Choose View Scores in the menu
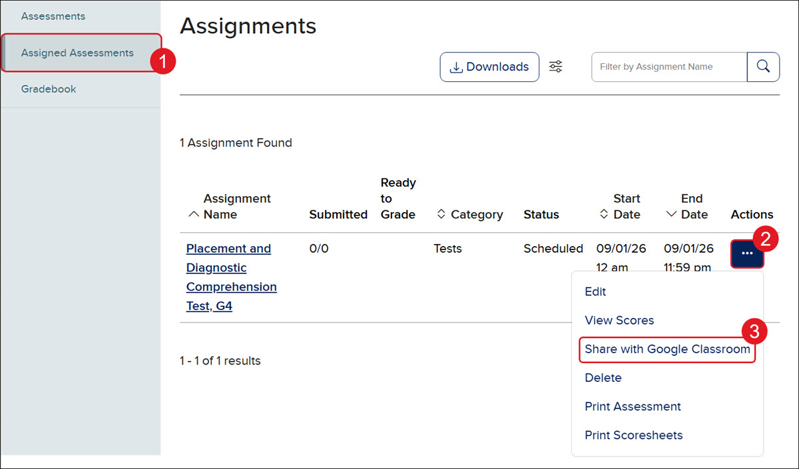This screenshot has width=799, height=469. 619,320
